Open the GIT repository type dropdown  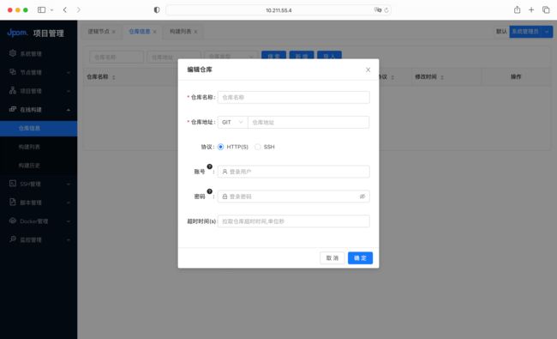coord(232,122)
